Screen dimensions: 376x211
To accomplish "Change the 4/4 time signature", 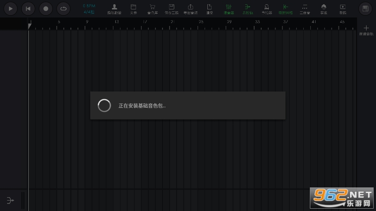I will point(89,12).
